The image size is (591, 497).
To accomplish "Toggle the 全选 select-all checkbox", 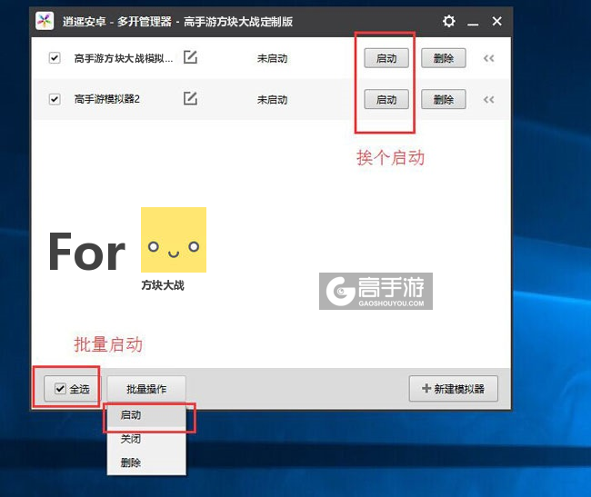I will point(61,389).
